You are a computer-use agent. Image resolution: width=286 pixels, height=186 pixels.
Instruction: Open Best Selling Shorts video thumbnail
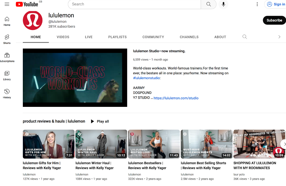[207, 144]
